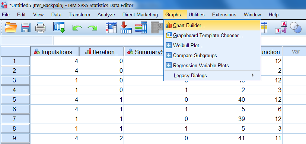306x144 pixels.
Task: Open the Edit menu
Action: pos(21,15)
